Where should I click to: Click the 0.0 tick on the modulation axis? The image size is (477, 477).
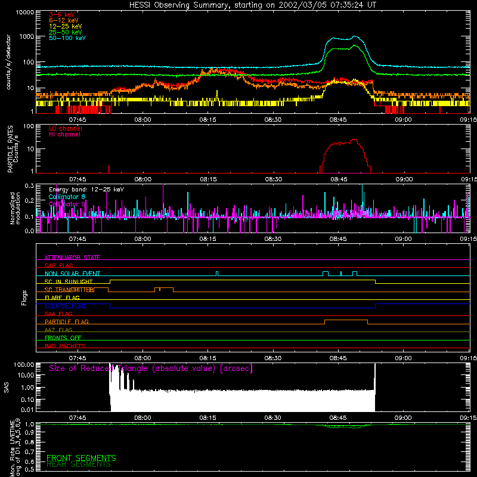click(x=29, y=231)
